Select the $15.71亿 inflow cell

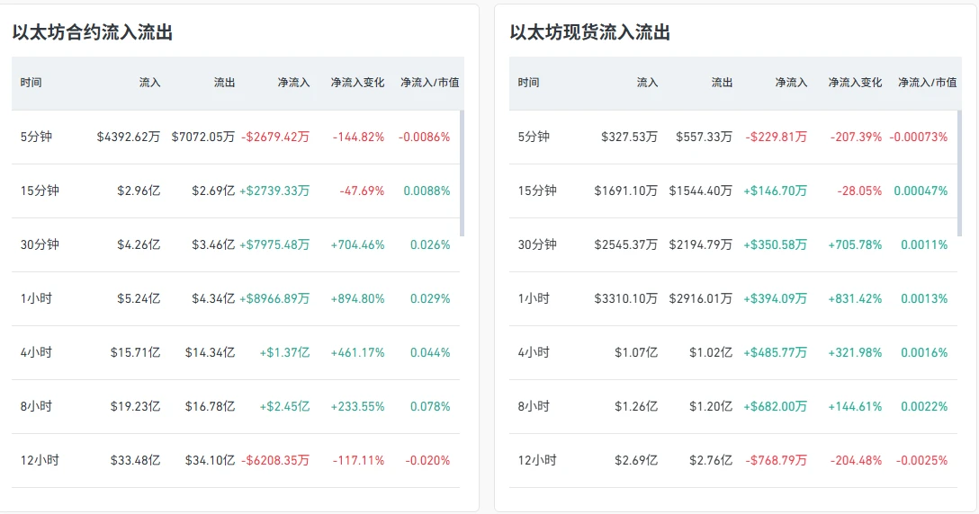click(x=136, y=352)
